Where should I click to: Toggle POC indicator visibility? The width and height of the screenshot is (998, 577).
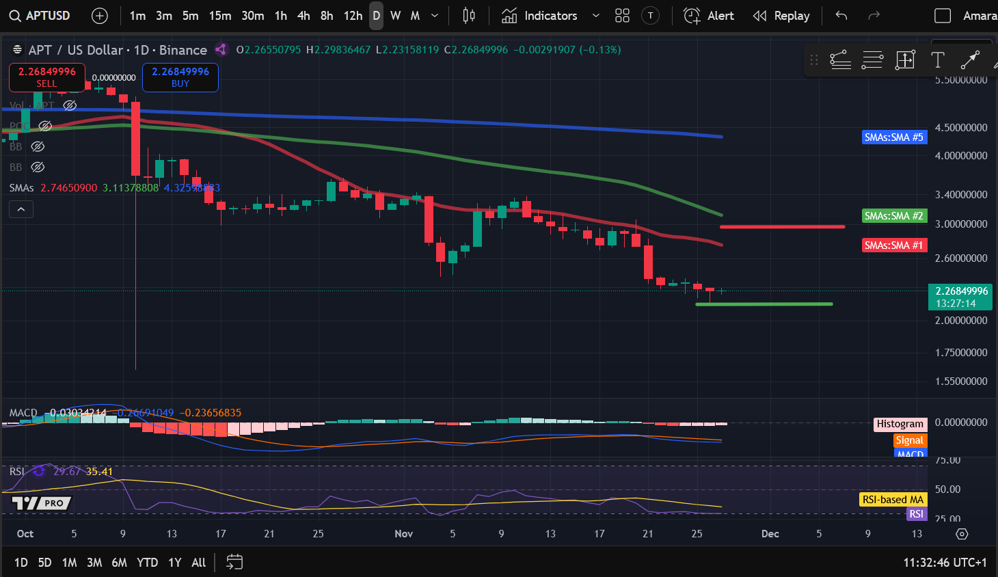click(45, 126)
